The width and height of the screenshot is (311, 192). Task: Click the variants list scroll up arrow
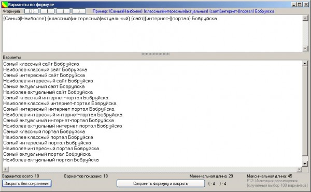[x=305, y=63]
